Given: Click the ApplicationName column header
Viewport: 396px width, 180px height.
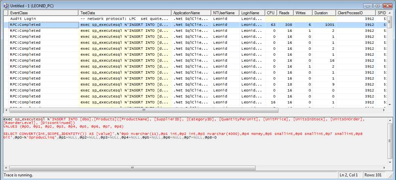Looking at the screenshot, I should click(191, 13).
